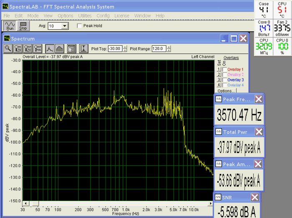Open the Utilities menu
This screenshot has width=292, height=218.
point(85,15)
